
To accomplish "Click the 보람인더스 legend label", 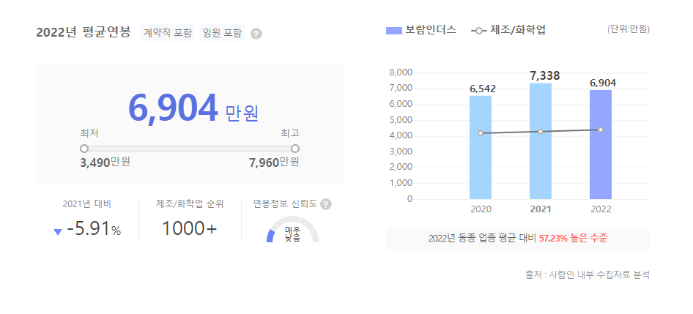I will 431,31.
